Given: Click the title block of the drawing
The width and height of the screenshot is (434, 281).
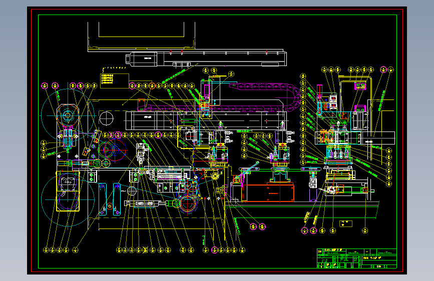Looking at the screenshot, I should (x=356, y=258).
